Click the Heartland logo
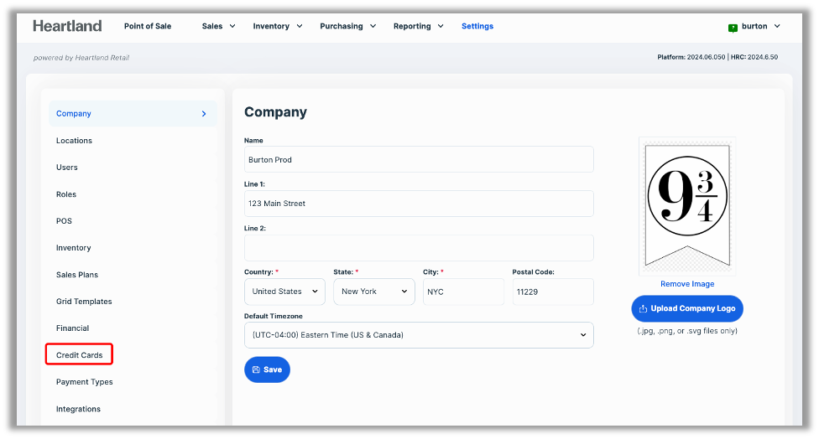Screen dimensions: 819x439 [x=67, y=26]
